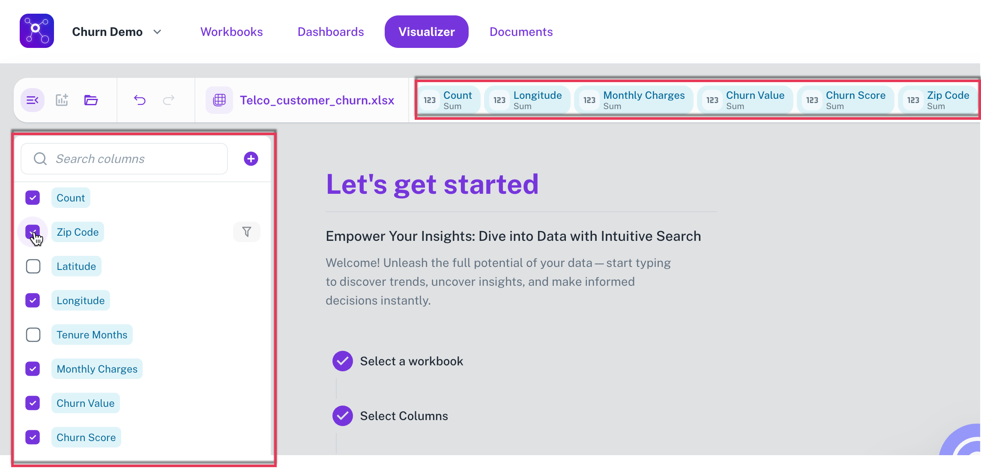Click the 123 icon on the Churn Value chip
Screen dimensions: 981x468
click(712, 100)
